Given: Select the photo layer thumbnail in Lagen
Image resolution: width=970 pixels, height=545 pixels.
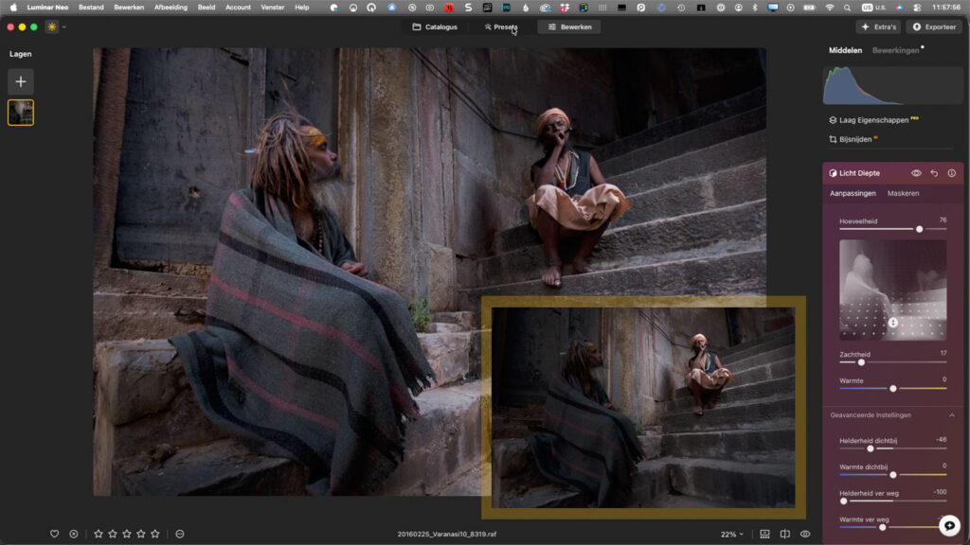Looking at the screenshot, I should coord(21,113).
